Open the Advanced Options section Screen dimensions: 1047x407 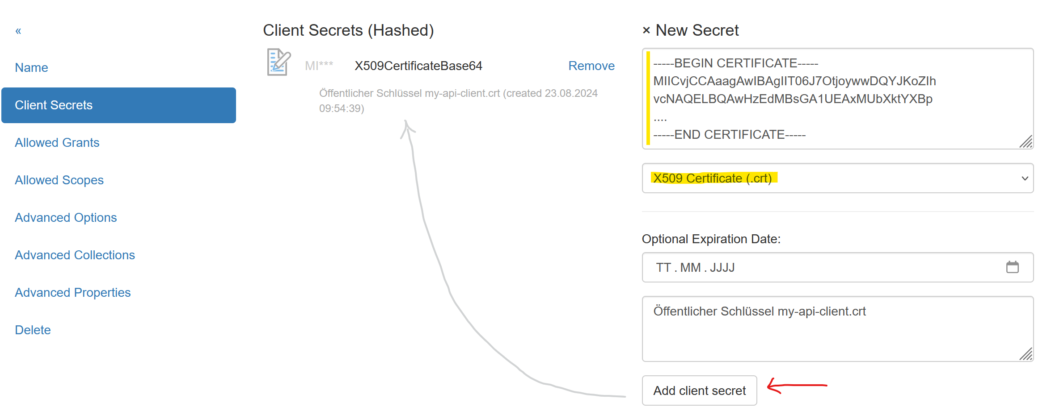click(66, 217)
